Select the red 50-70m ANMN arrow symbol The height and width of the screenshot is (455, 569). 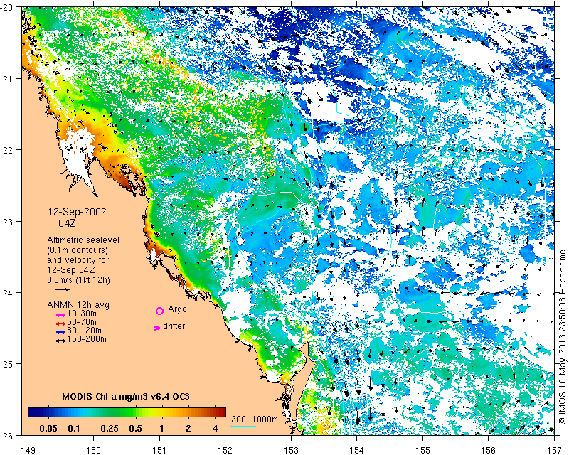[x=60, y=323]
